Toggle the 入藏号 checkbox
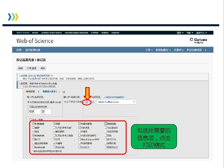Image resolution: width=224 pixels, height=168 pixels. [x=54, y=143]
